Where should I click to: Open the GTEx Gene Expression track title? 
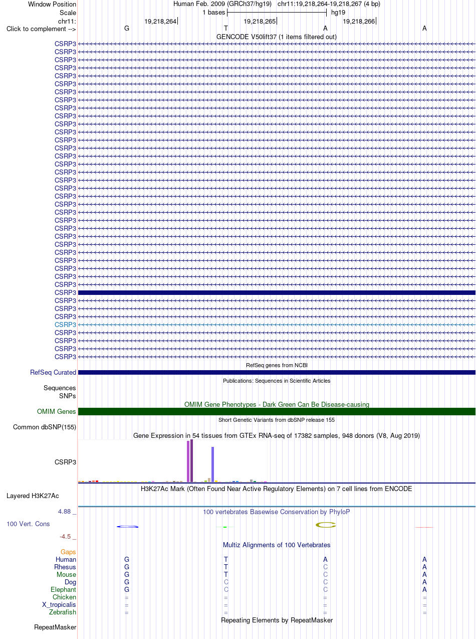coord(277,435)
